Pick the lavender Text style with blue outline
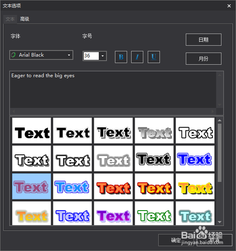The height and width of the screenshot is (251, 236). [x=72, y=213]
